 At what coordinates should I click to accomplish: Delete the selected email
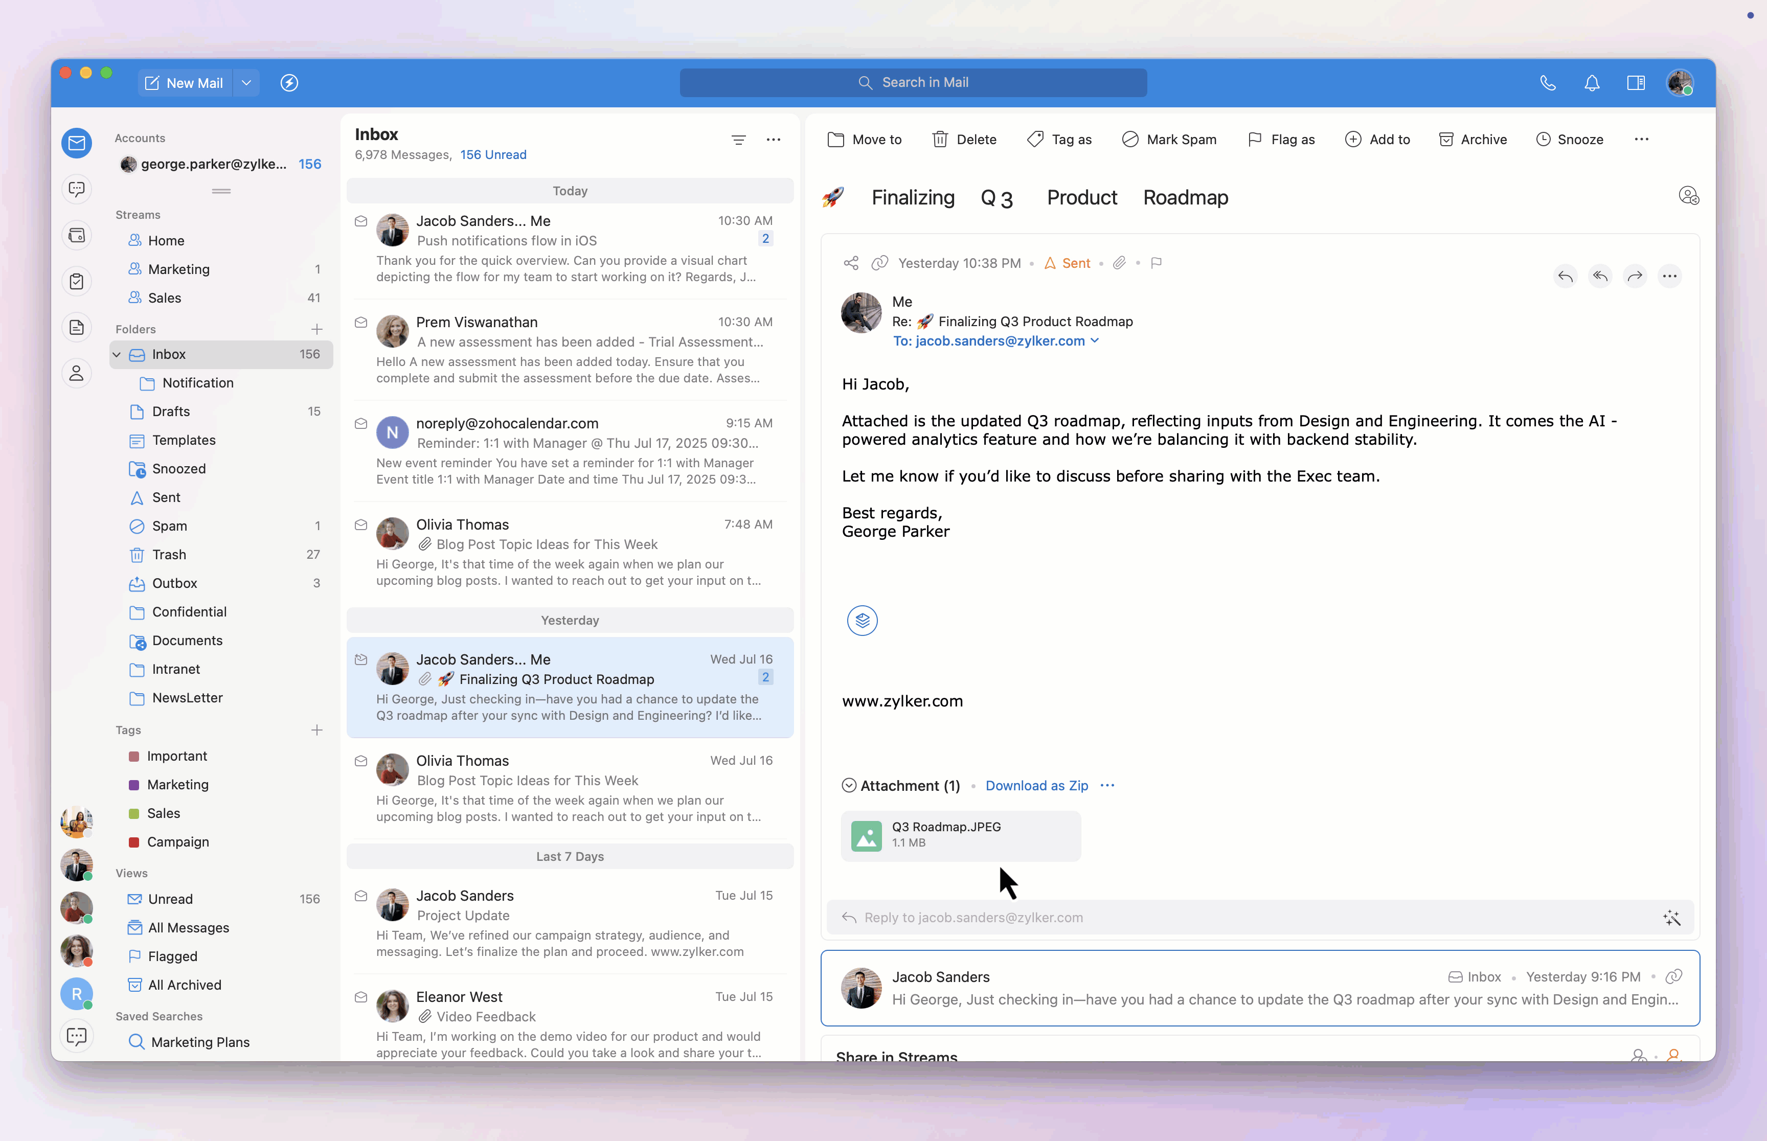click(x=964, y=139)
